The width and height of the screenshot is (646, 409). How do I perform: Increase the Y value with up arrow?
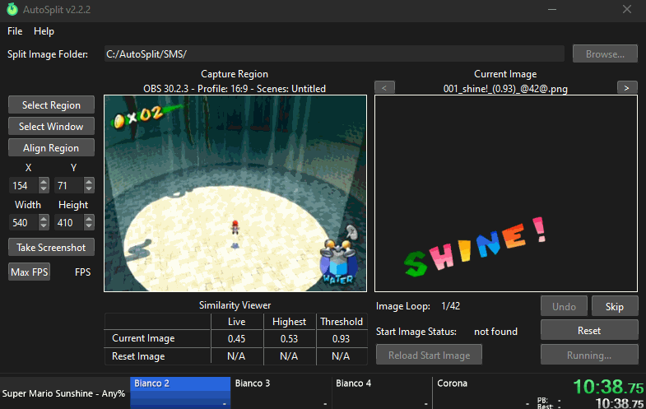[89, 182]
